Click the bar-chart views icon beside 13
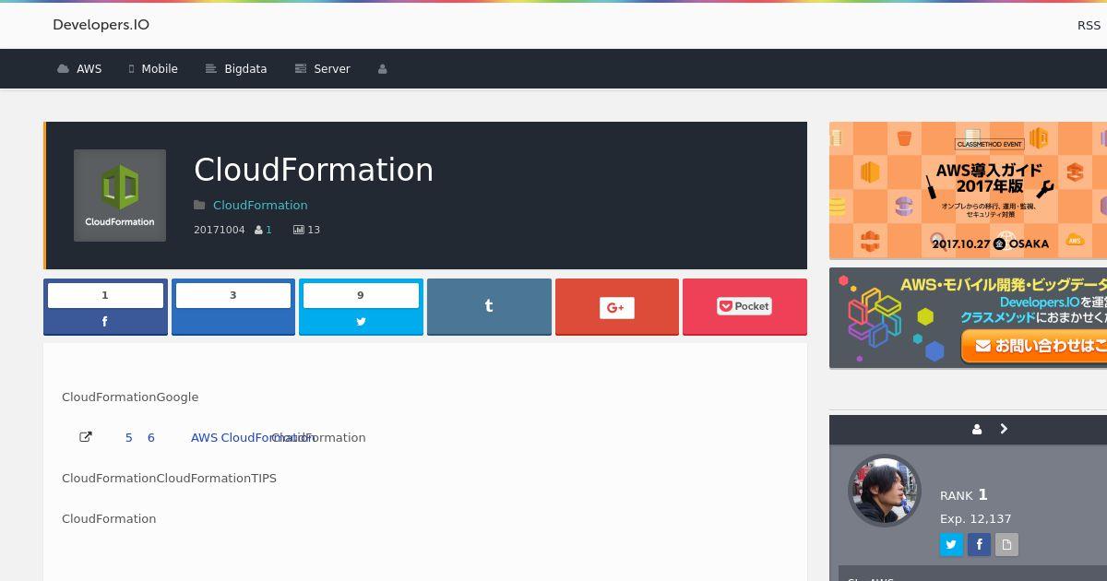This screenshot has height=581, width=1107. pos(298,230)
